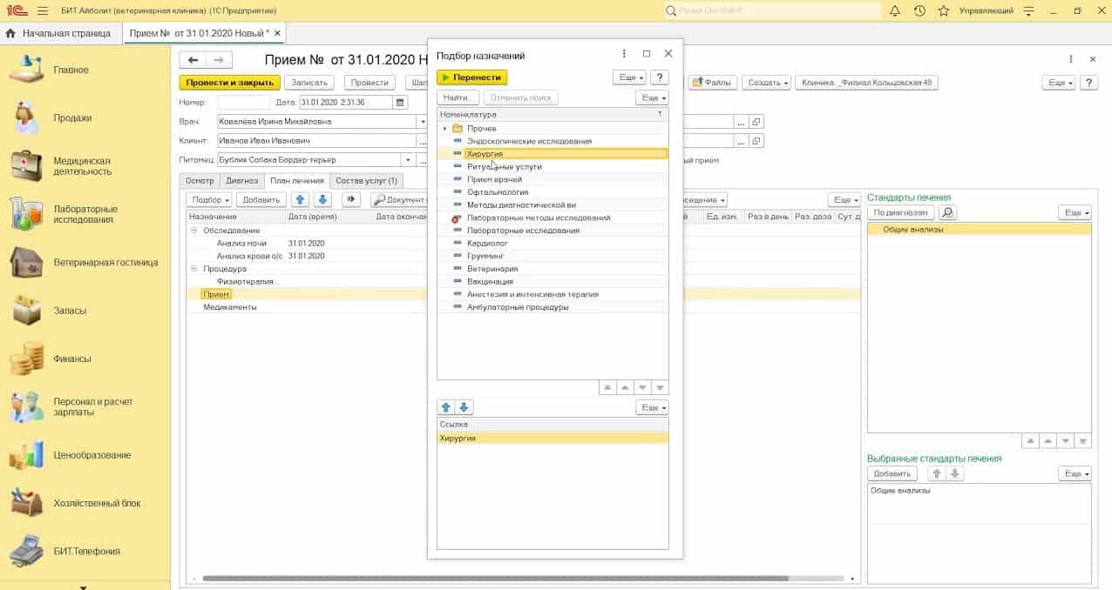Screen dimensions: 1112x590
Task: Click the Провести и закрыть button
Action: tap(228, 83)
